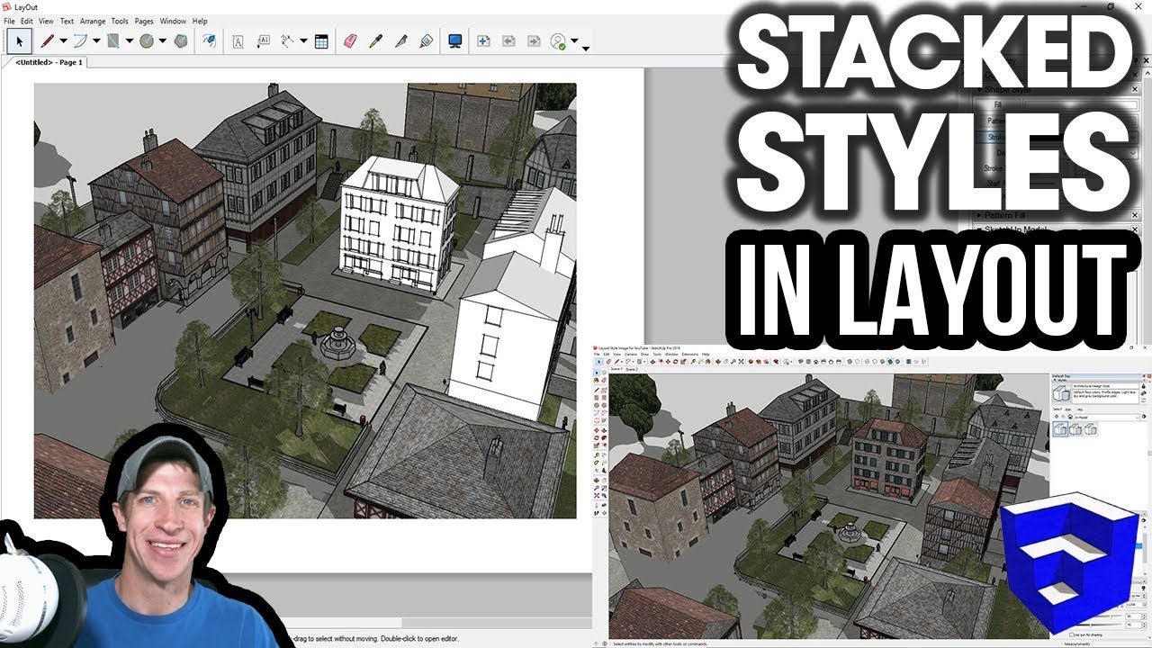Open the Circle tool dropdown arrow
1152x648 pixels.
pyautogui.click(x=163, y=40)
